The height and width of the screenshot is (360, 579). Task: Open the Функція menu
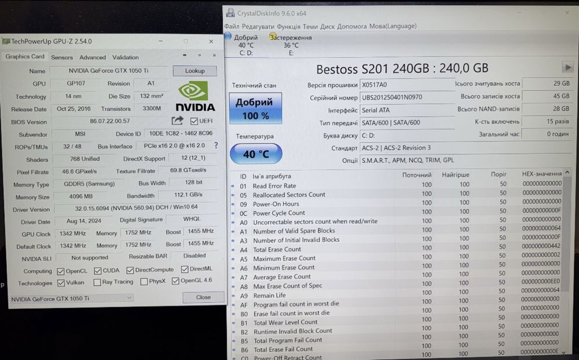[x=289, y=26]
